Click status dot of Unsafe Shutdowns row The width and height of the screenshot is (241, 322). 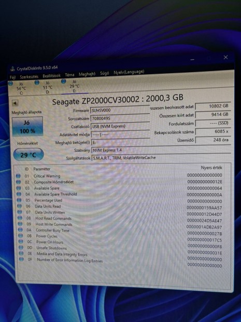pyautogui.click(x=21, y=247)
